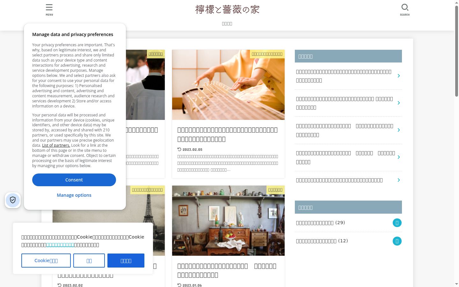Click chevron on the single-line sidebar entry
Image resolution: width=459 pixels, height=287 pixels.
[399, 180]
